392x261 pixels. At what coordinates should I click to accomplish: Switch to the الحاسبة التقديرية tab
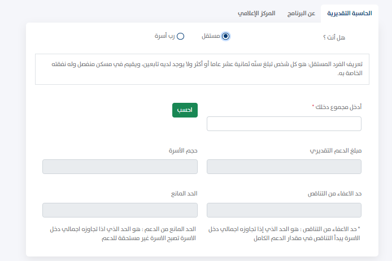pos(350,12)
